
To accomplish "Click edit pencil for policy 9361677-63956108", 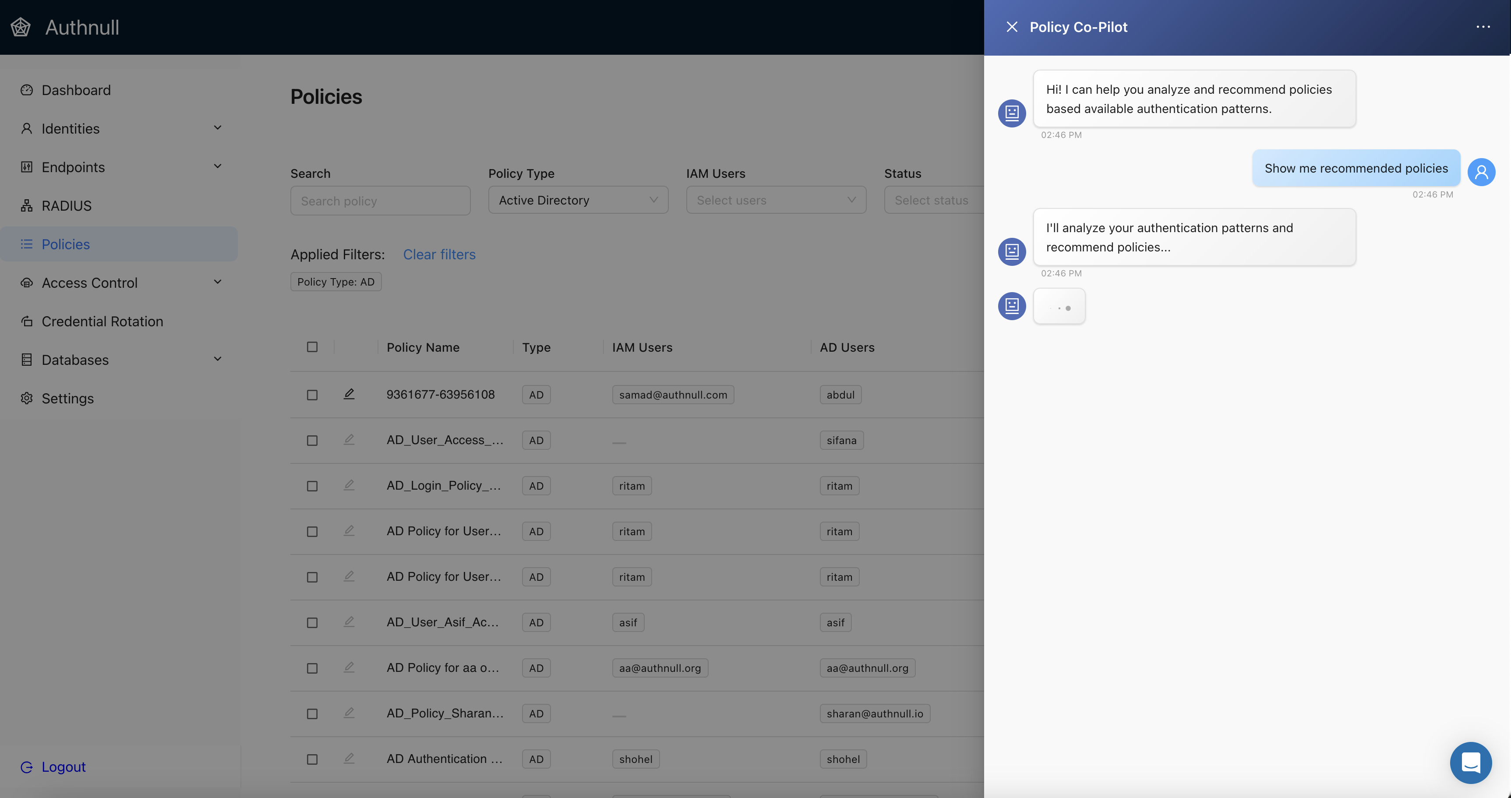I will (x=349, y=394).
